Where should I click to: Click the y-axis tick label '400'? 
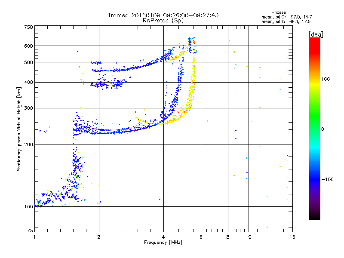pos(28,82)
